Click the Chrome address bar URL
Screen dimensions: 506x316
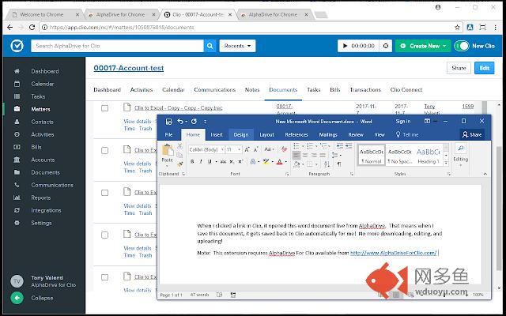tap(122, 28)
